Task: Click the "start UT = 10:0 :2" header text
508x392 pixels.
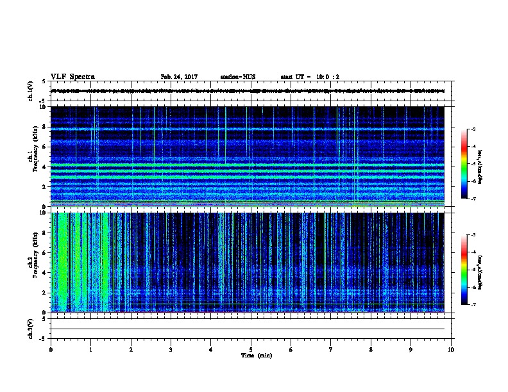Action: (x=310, y=77)
